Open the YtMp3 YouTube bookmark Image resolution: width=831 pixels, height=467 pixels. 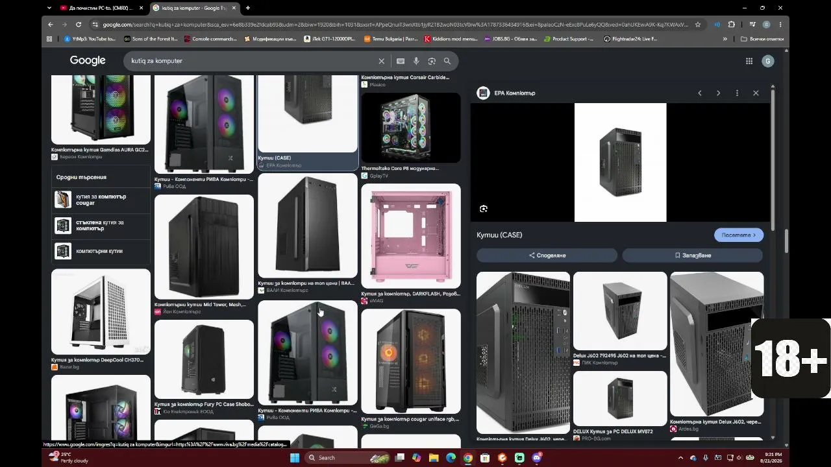click(x=90, y=39)
